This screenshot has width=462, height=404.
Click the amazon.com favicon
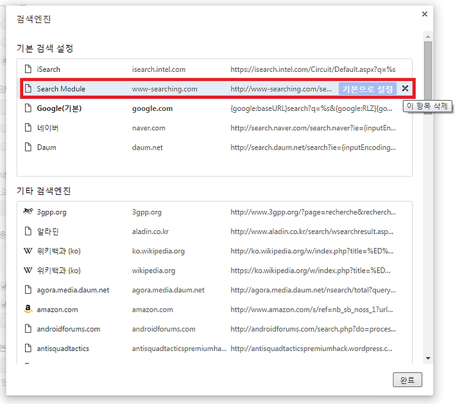coord(28,309)
